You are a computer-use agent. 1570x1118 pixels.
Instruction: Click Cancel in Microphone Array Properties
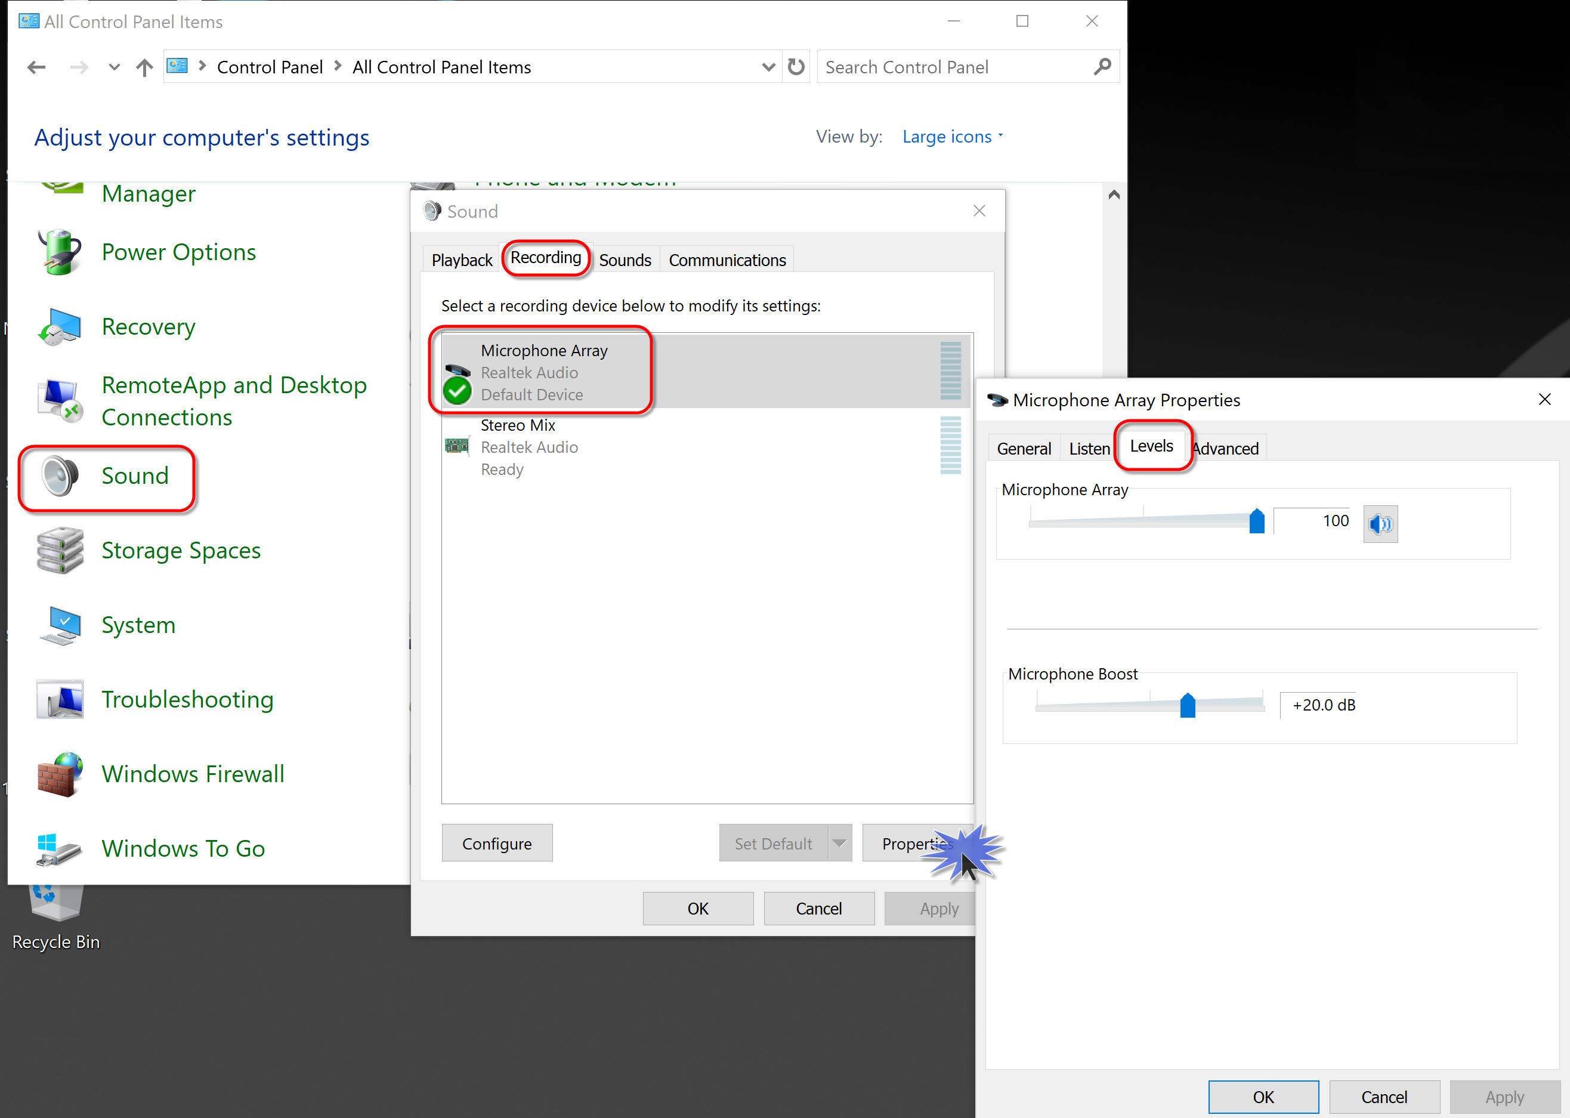(1384, 1097)
